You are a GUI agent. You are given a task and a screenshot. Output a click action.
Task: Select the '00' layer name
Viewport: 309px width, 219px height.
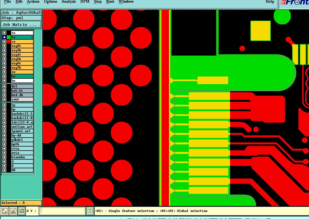(x=22, y=170)
